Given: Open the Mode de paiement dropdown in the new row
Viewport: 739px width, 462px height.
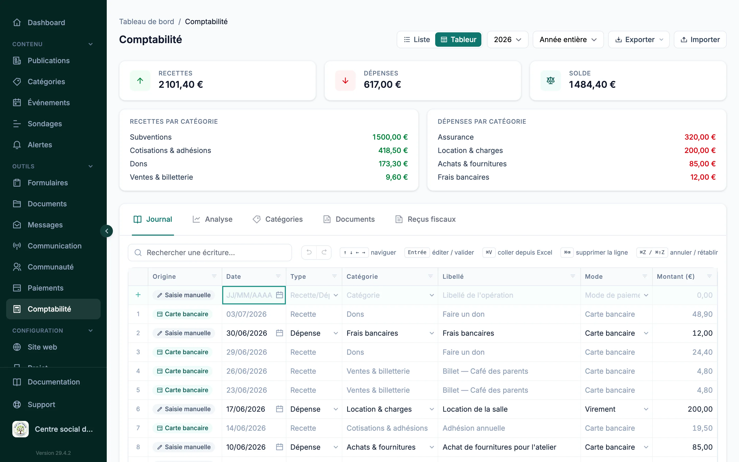Looking at the screenshot, I should pos(616,295).
